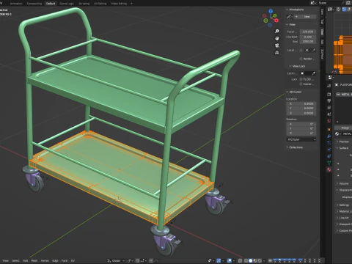352x264 pixels.
Task: Switch to the Video Editing workspace tab
Action: pos(119,4)
